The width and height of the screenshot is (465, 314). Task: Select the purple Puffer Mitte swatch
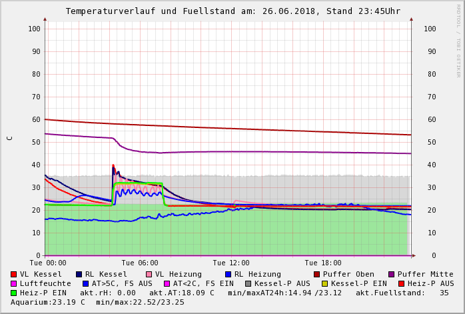pos(392,274)
